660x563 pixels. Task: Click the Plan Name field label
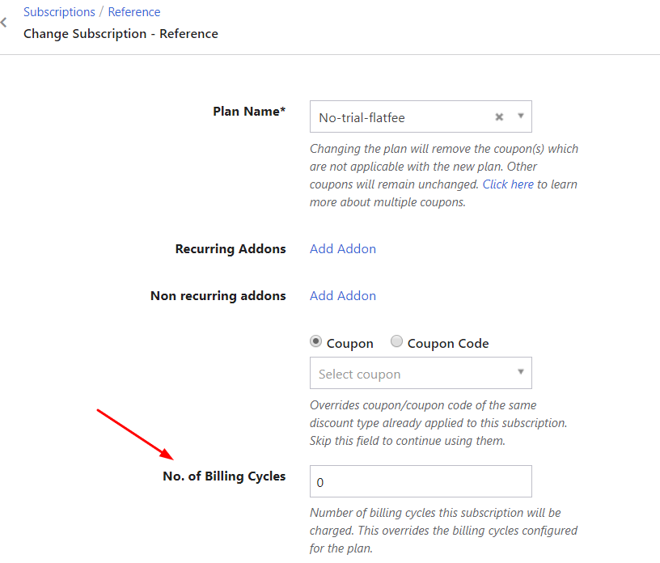249,112
